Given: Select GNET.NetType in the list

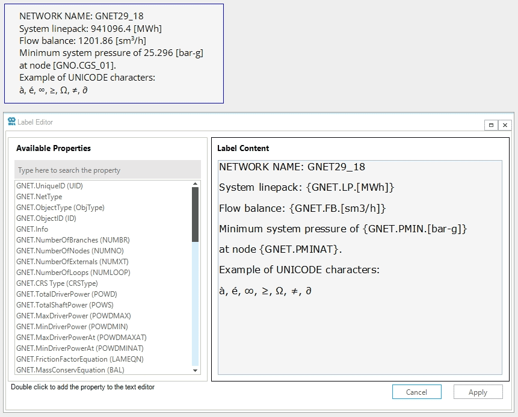Looking at the screenshot, I should pyautogui.click(x=39, y=197).
